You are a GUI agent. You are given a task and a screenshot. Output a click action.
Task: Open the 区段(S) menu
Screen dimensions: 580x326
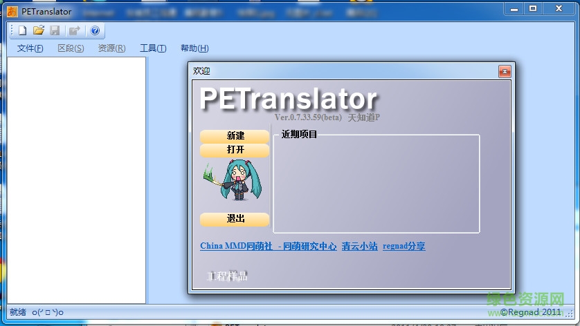[71, 48]
